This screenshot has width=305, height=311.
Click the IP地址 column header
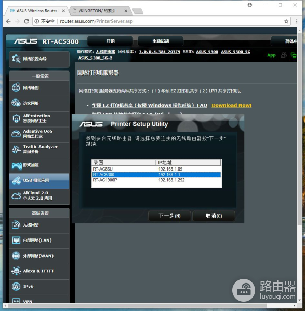click(188, 162)
